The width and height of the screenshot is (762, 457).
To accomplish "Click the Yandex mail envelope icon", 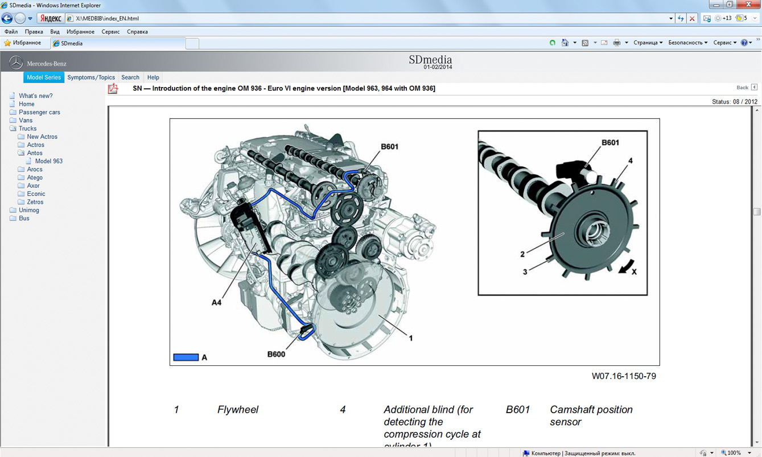I will [707, 18].
